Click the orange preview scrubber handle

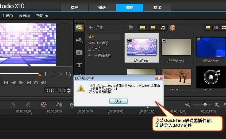pos(40,75)
